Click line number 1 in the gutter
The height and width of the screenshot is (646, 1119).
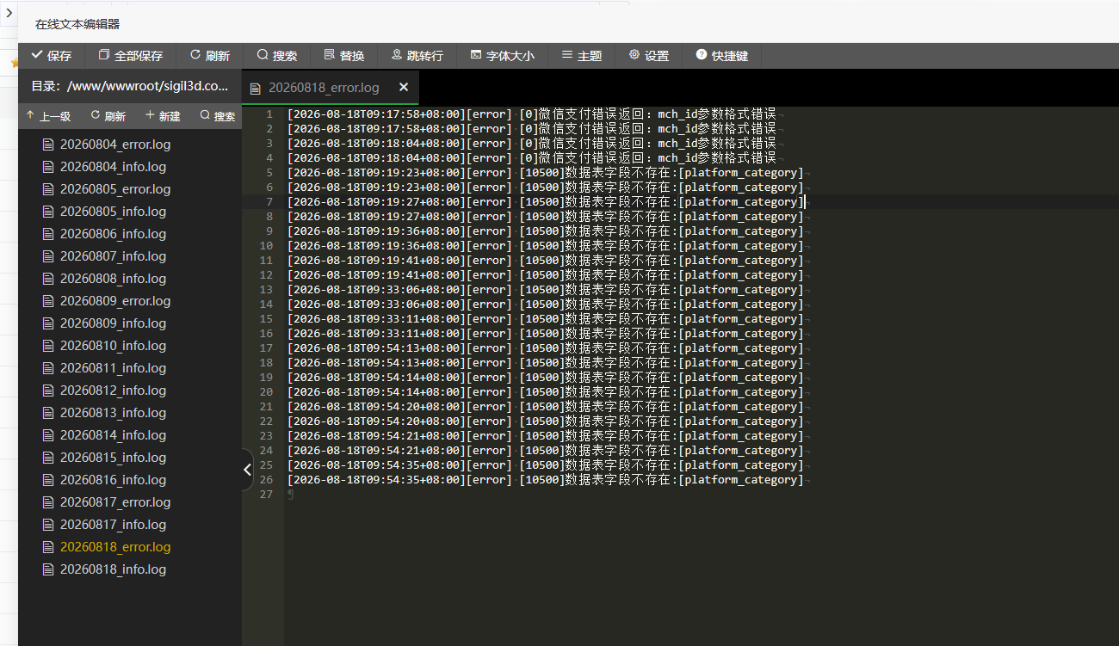(x=269, y=114)
